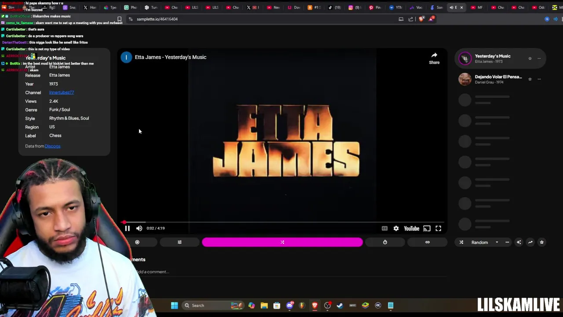This screenshot has width=563, height=317.
Task: Open FL Studio from the taskbar
Action: pyautogui.click(x=302, y=306)
